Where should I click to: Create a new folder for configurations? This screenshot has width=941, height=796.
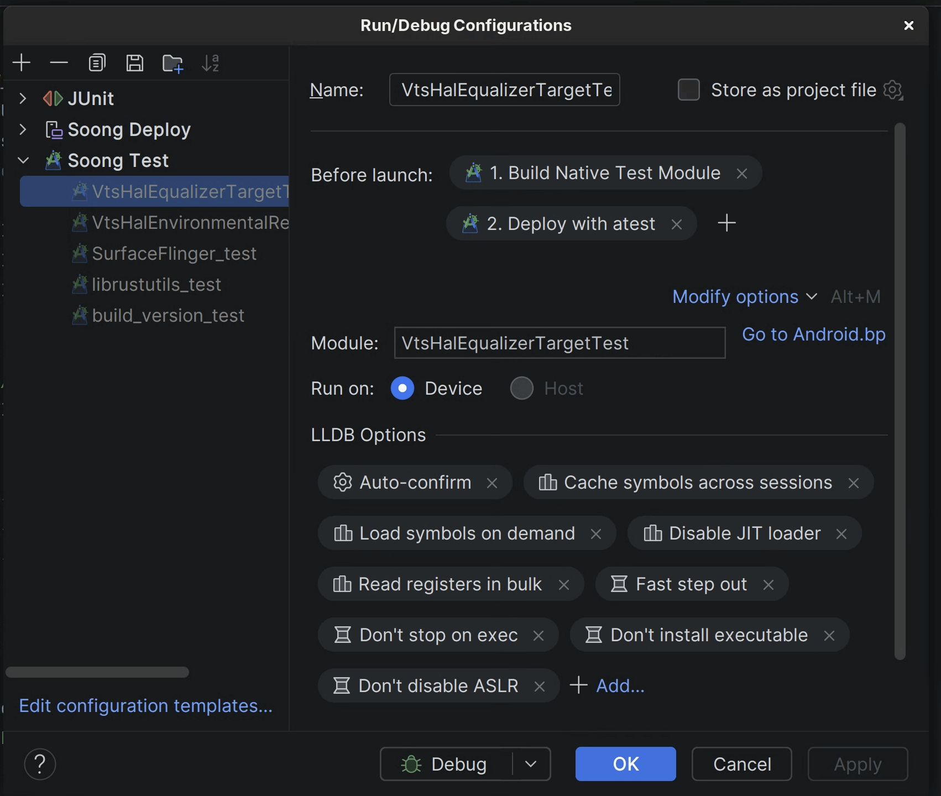tap(172, 63)
